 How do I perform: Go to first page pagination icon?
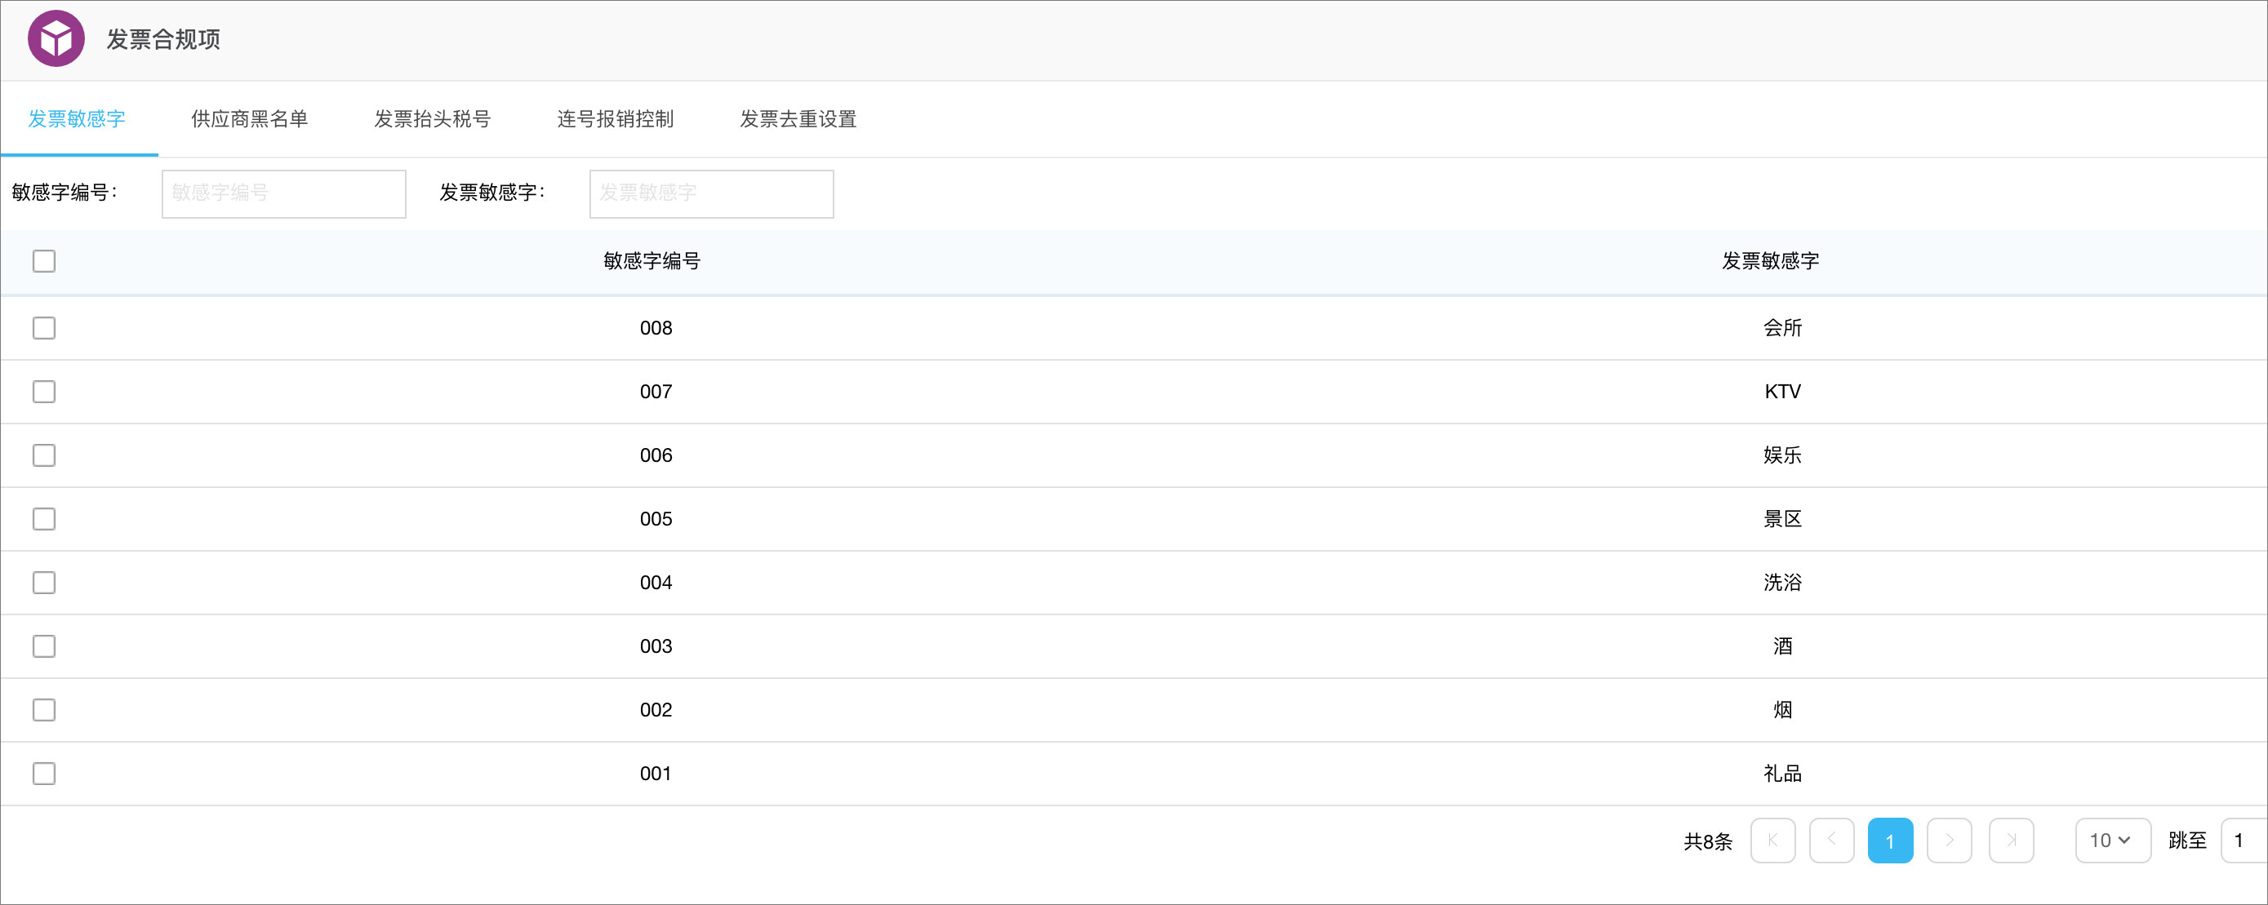tap(1772, 840)
